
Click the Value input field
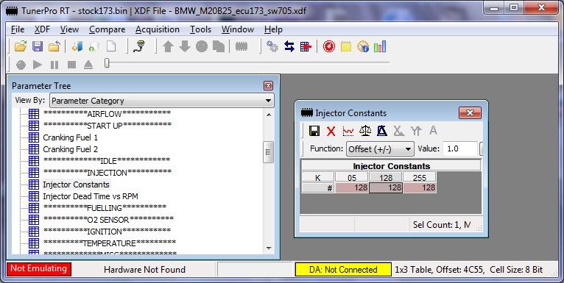tap(460, 148)
